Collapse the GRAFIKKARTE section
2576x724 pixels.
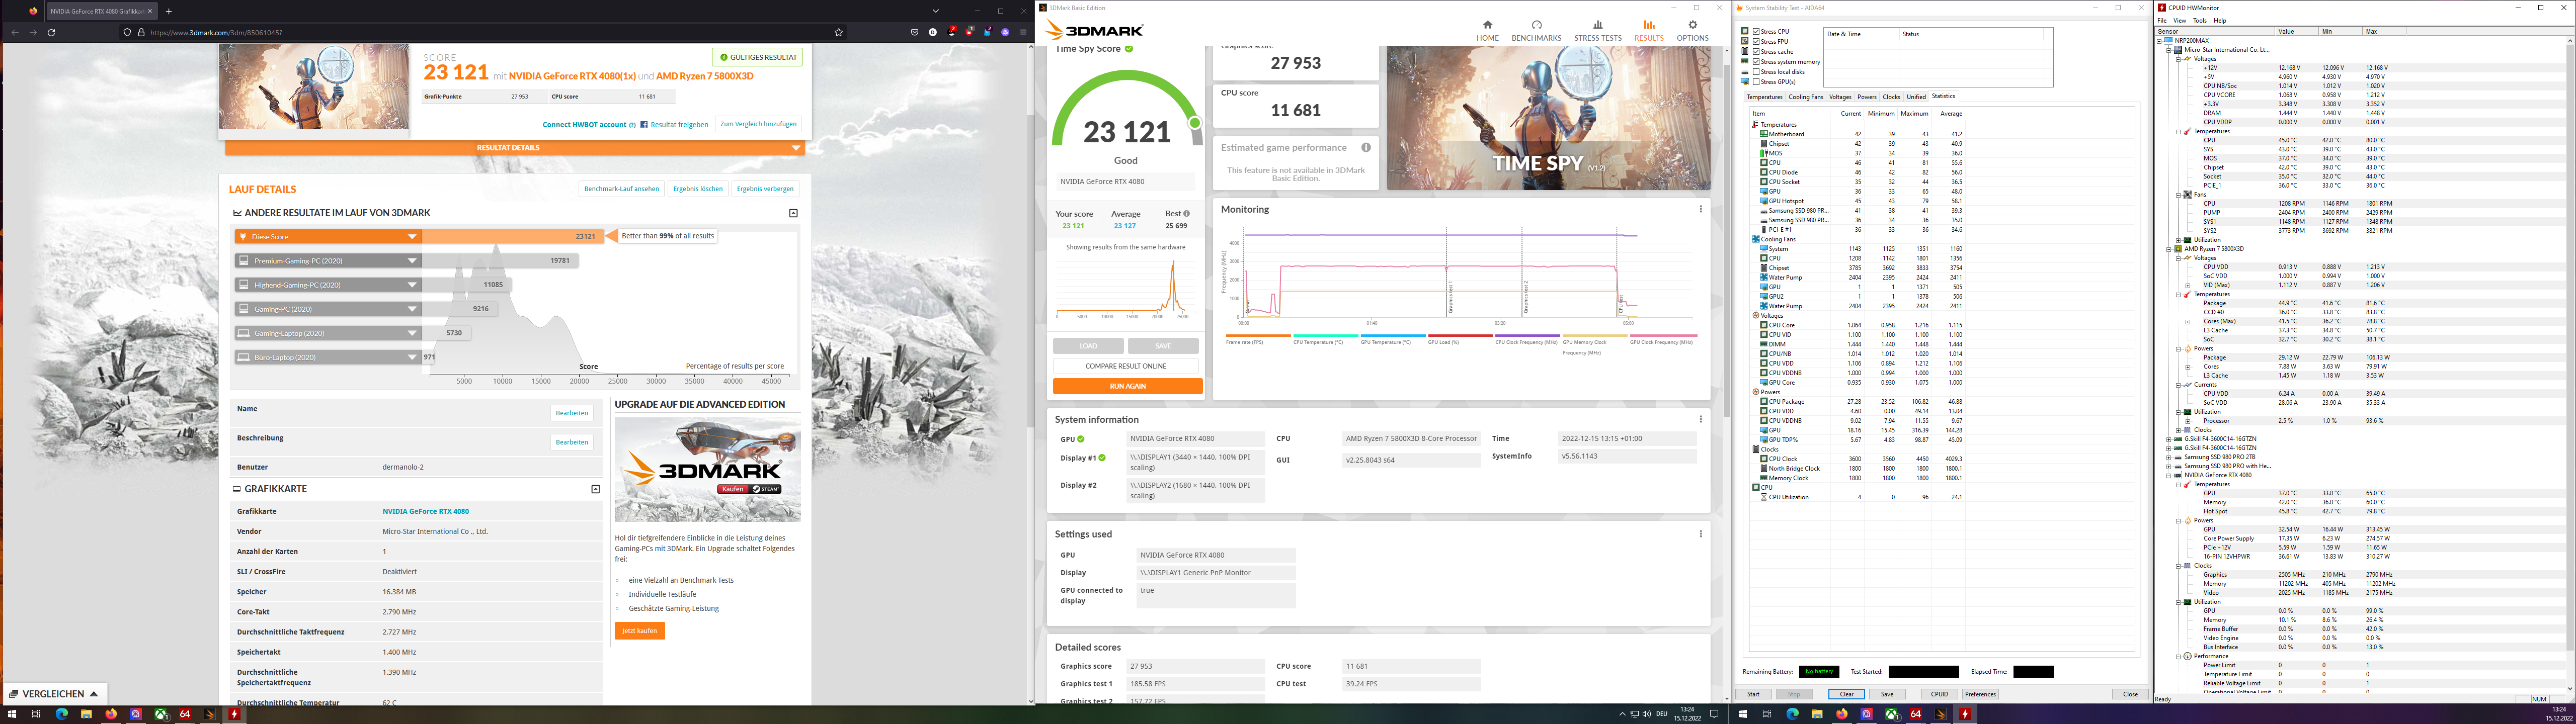(x=595, y=489)
